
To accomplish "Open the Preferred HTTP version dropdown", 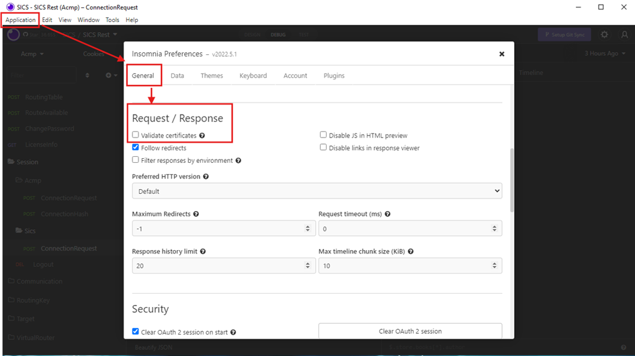I will (x=316, y=191).
